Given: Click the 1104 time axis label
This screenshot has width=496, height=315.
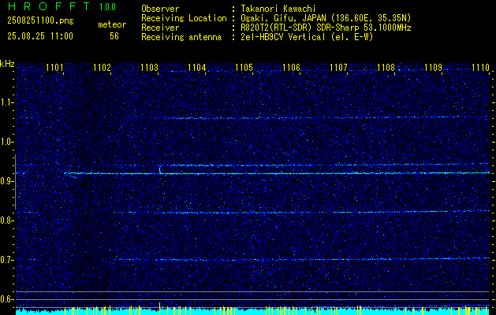Looking at the screenshot, I should [x=196, y=67].
